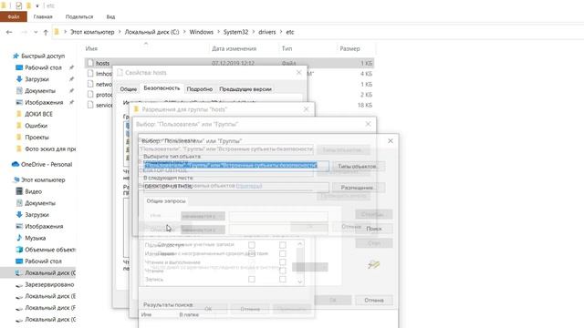Click the Тип column header
584x328 pixels.
287,48
